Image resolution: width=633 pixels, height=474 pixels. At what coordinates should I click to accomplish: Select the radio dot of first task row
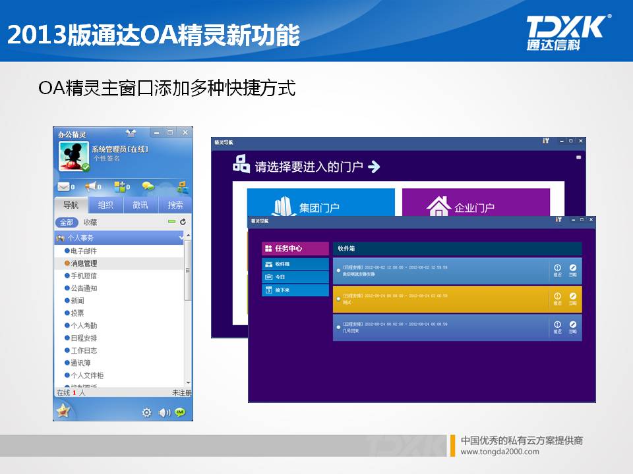(x=338, y=271)
